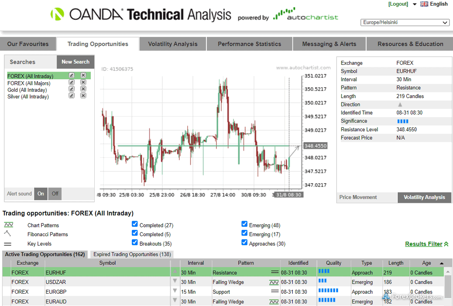
Task: Open Our Favourites tab
Action: [28, 44]
